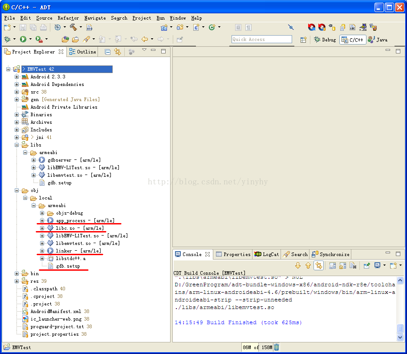
Task: Expand the Includes node
Action: coord(16,130)
